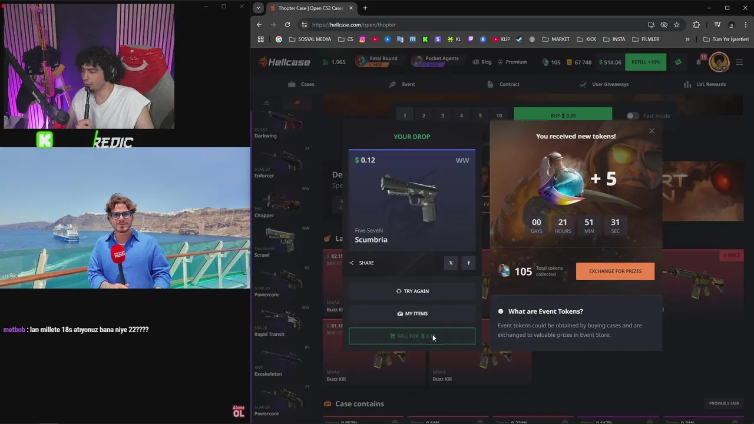The height and width of the screenshot is (424, 754).
Task: Open KICK bookmark folder
Action: (587, 39)
